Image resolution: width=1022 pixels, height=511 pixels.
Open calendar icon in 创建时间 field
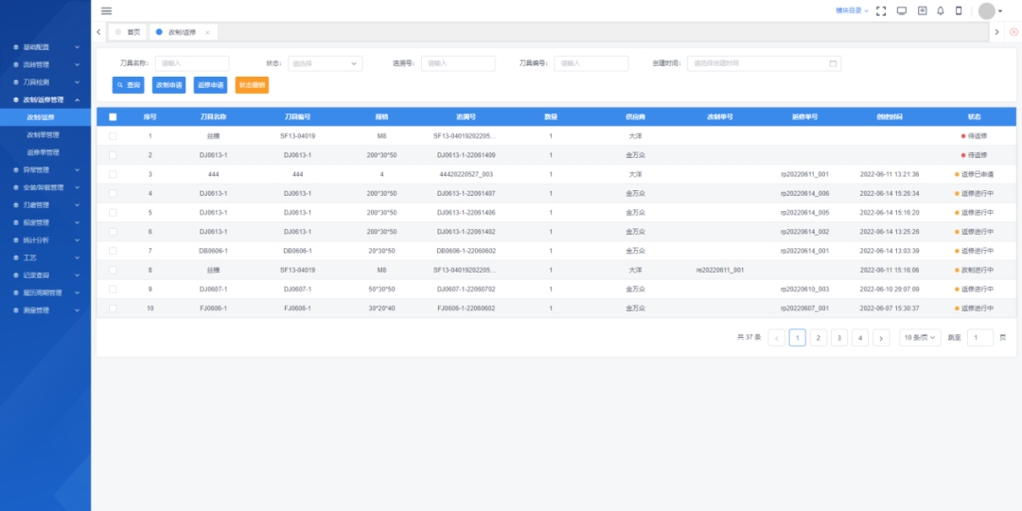[x=833, y=63]
